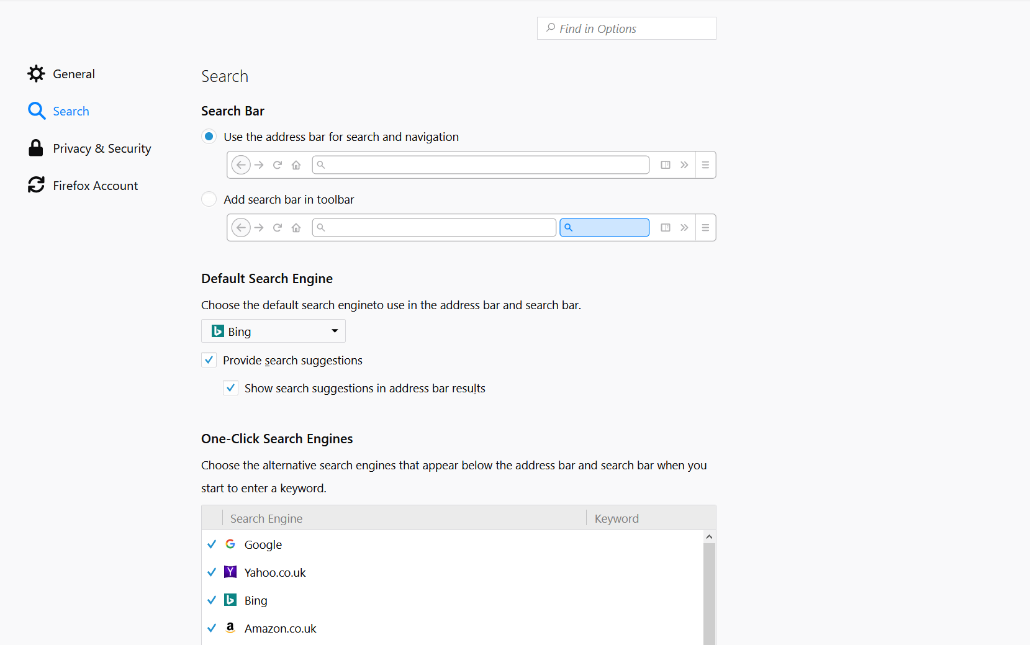The image size is (1030, 645).
Task: Click the Bing logo in the default engine dropdown
Action: pyautogui.click(x=218, y=331)
